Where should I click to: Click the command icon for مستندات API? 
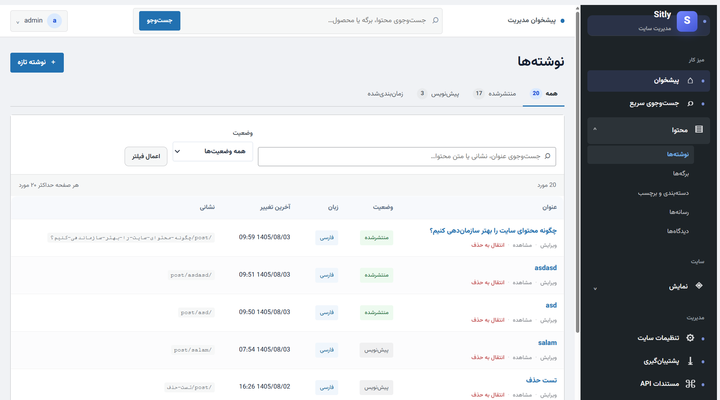pos(690,384)
